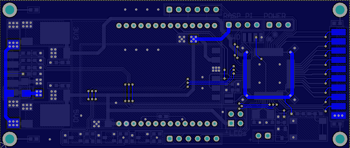Click the plus polarity mark near LEDs connector
This screenshot has height=148, width=350.
click(x=250, y=140)
